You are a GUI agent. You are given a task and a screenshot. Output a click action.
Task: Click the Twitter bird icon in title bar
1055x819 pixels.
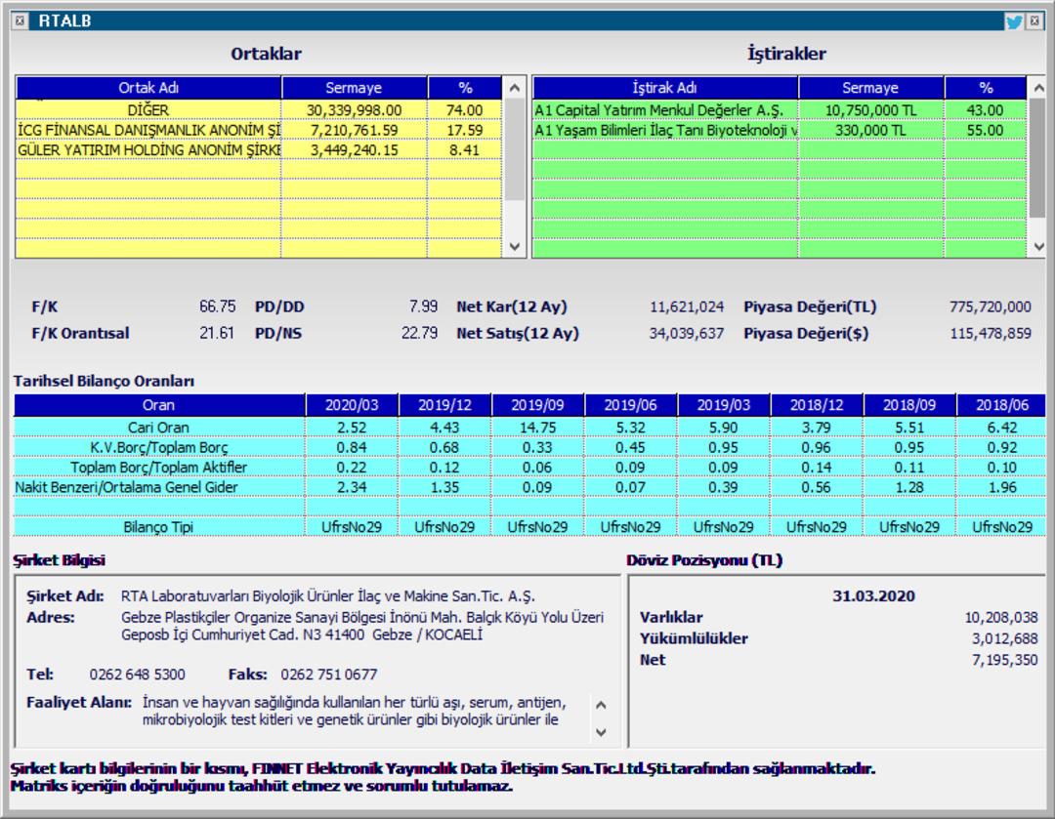(1014, 21)
